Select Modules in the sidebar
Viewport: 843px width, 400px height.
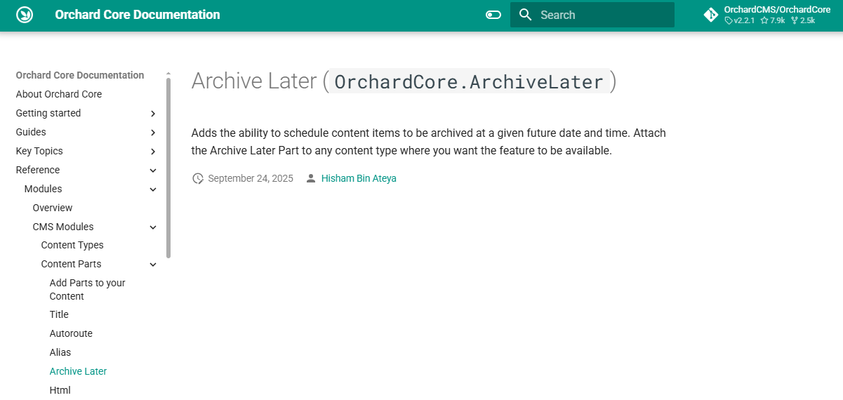tap(43, 189)
